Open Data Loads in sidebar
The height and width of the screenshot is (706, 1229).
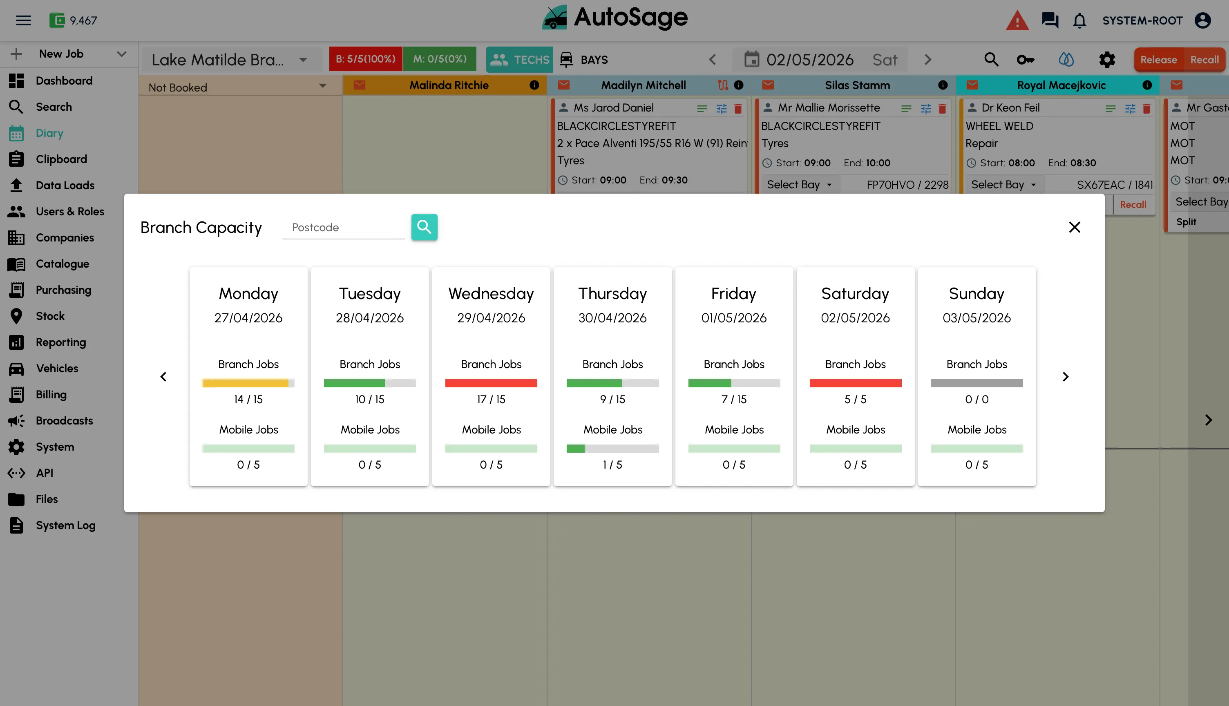coord(65,185)
